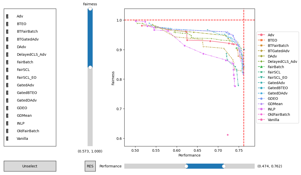Image resolution: width=301 pixels, height=175 pixels.
Task: Toggle the BTEO checkbox
Action: (x=7, y=24)
